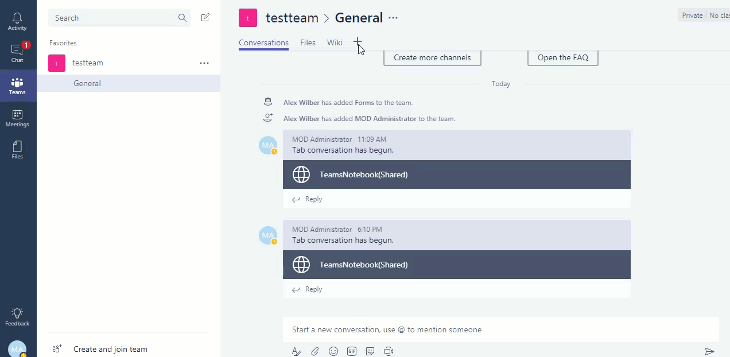
Task: Click the Start a new conversation box
Action: (x=500, y=329)
